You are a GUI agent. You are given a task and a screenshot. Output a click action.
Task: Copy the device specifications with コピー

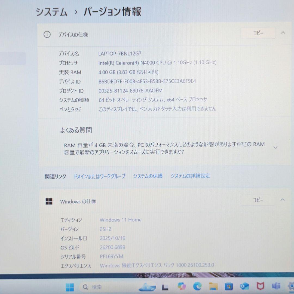coord(258,33)
